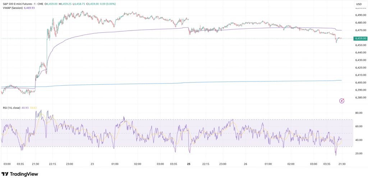
Task: Click the RSI value 40.93
Action: [26, 108]
